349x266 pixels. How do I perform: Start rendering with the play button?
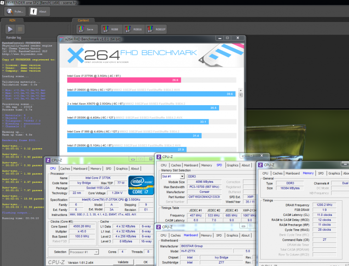tap(10, 29)
